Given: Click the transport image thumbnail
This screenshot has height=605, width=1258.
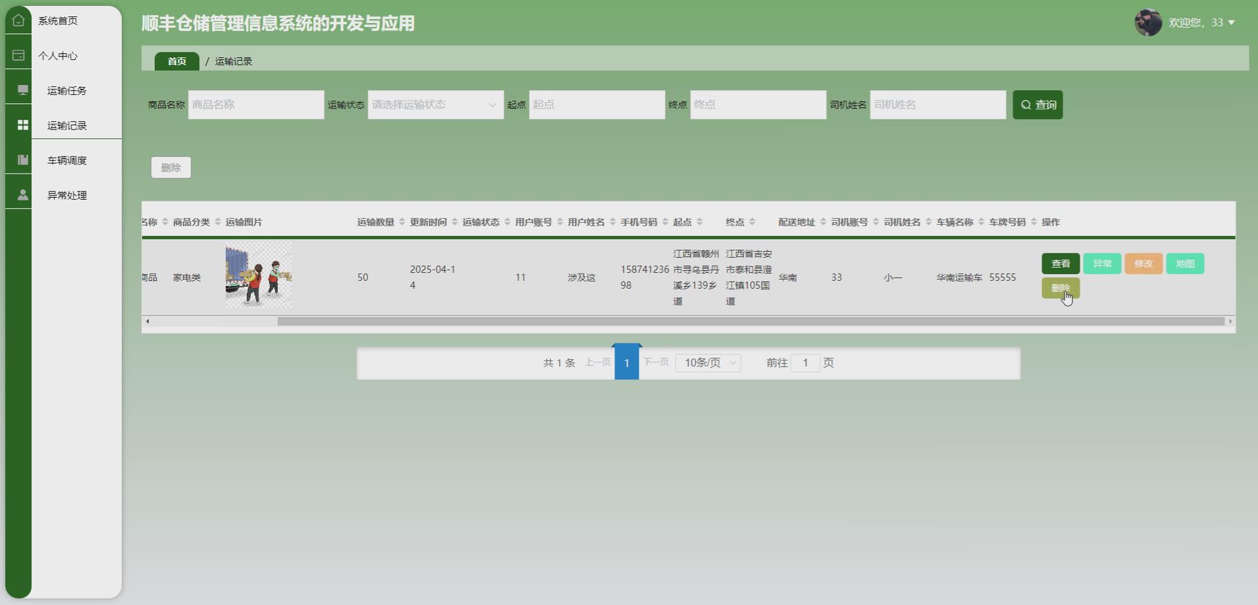Looking at the screenshot, I should pos(257,274).
